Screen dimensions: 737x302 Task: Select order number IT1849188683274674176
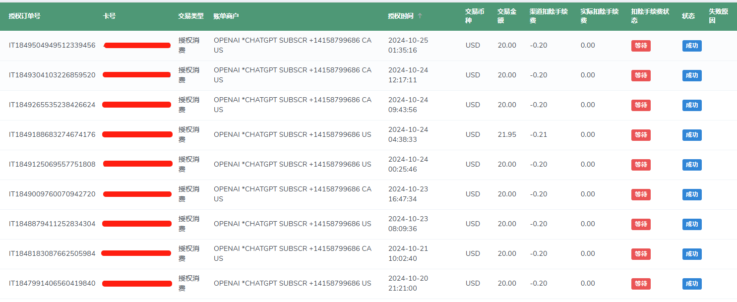[x=52, y=134]
